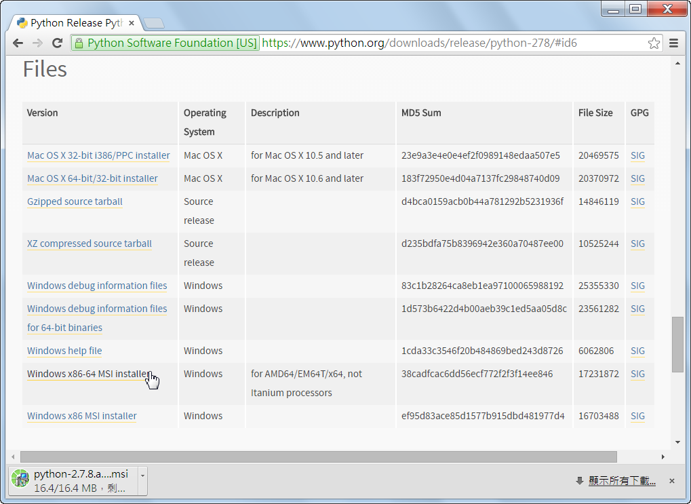Download Windows x86-64 MSI installer

(88, 374)
